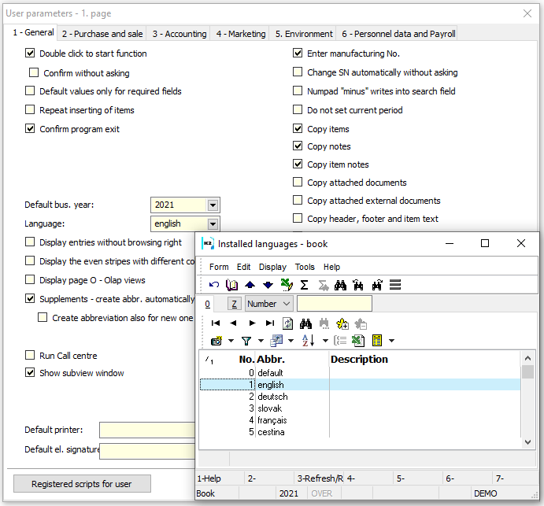Switch to 3 - Accounting tab
Screen dimensions: 544x506
pos(179,34)
